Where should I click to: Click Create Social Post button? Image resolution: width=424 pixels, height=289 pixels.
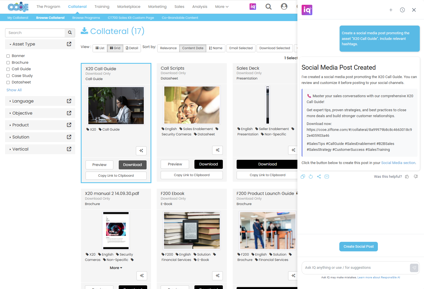click(358, 247)
